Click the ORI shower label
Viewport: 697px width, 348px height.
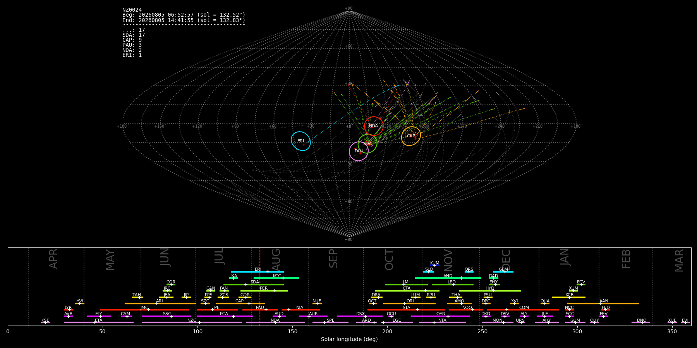pyautogui.click(x=410, y=301)
